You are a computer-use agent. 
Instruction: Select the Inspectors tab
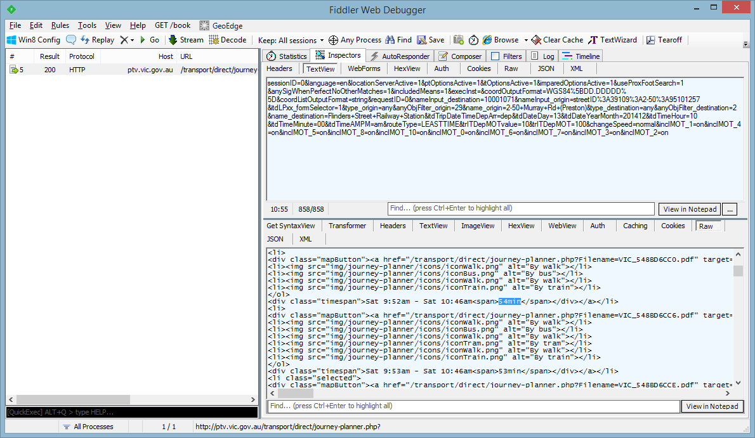[x=338, y=55]
